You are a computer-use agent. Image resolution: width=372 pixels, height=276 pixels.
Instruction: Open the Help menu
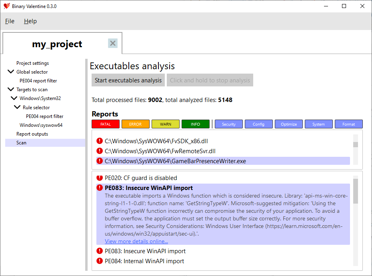30,21
